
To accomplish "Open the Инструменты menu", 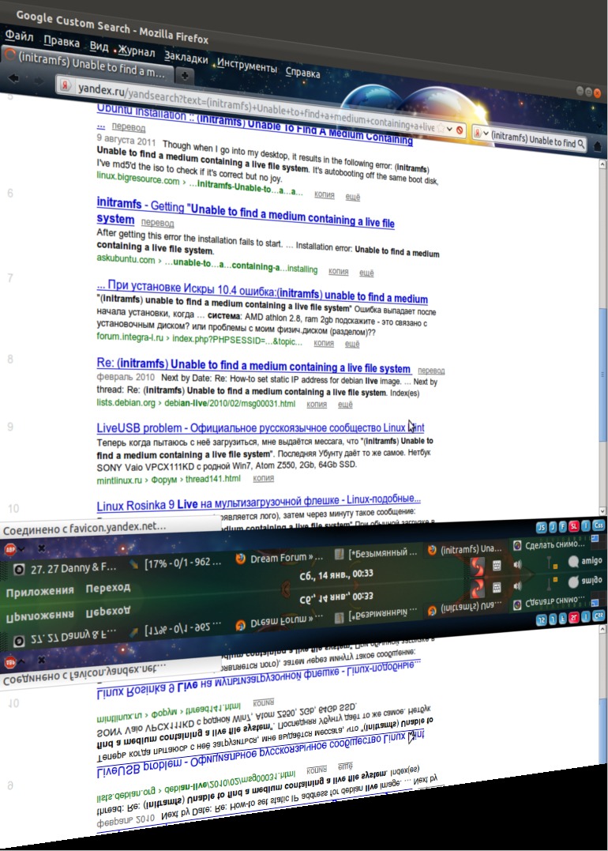I will click(x=247, y=65).
